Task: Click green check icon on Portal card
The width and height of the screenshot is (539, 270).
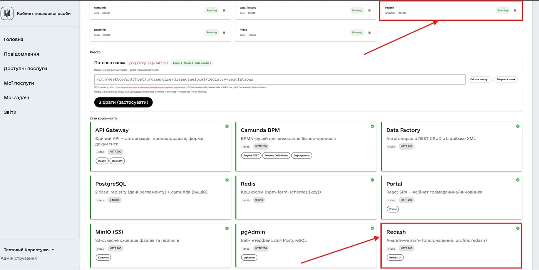Action: 518,180
